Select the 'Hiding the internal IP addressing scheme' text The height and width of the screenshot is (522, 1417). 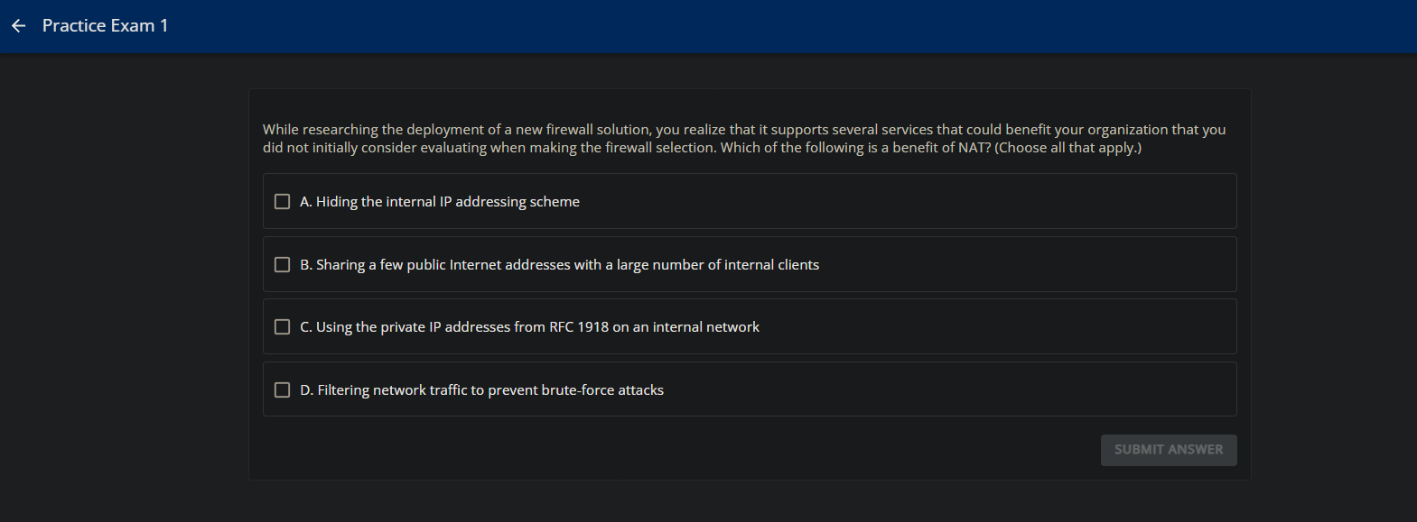[x=440, y=202]
